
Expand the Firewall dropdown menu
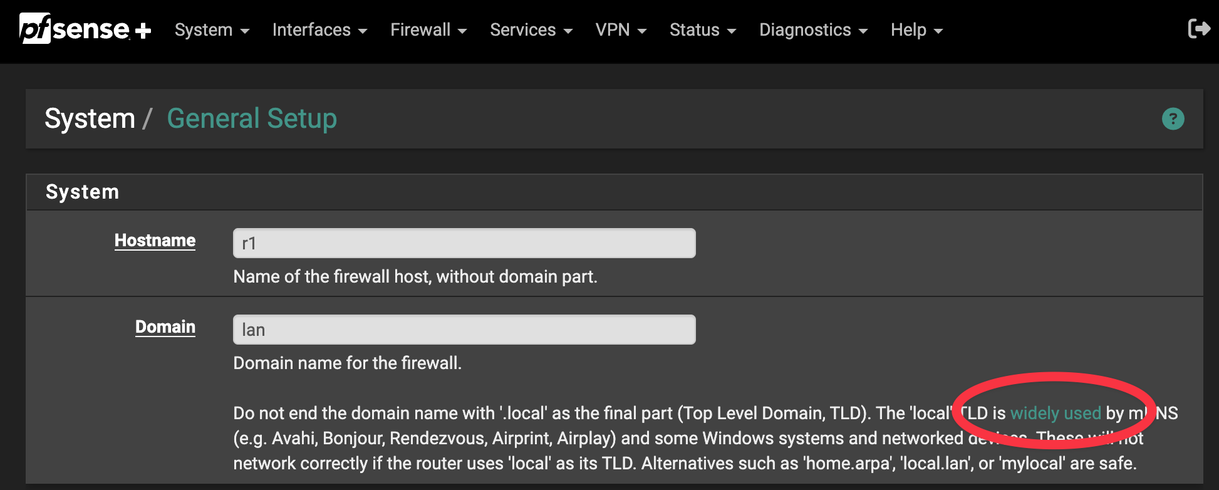428,30
